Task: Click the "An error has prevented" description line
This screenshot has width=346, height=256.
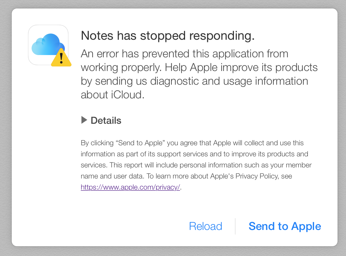Action: click(184, 54)
